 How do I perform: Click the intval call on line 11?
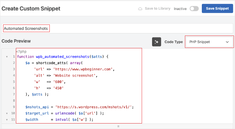click(62, 120)
